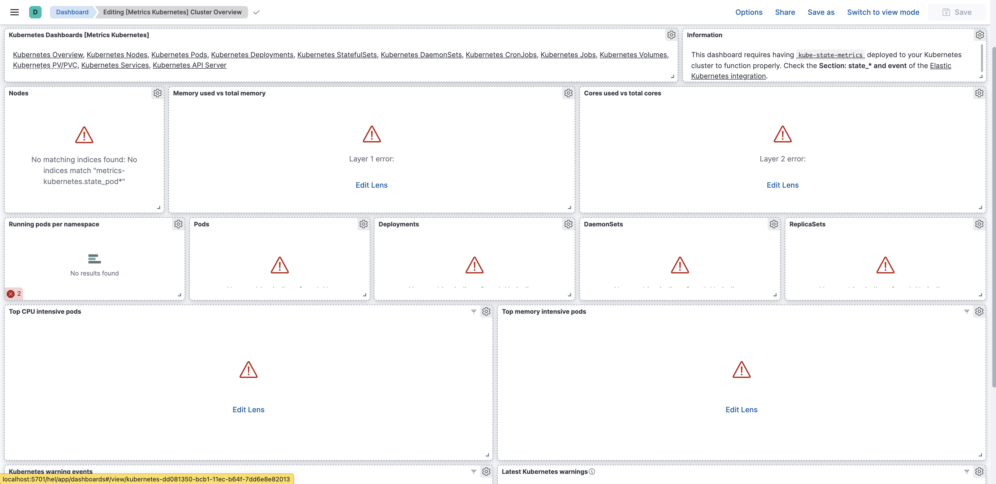Screen dimensions: 996x484
Task: Switch to view mode
Action: (883, 12)
